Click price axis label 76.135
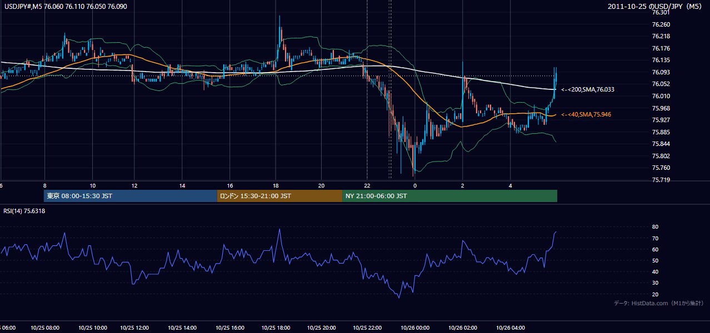The width and height of the screenshot is (710, 333). (x=661, y=60)
